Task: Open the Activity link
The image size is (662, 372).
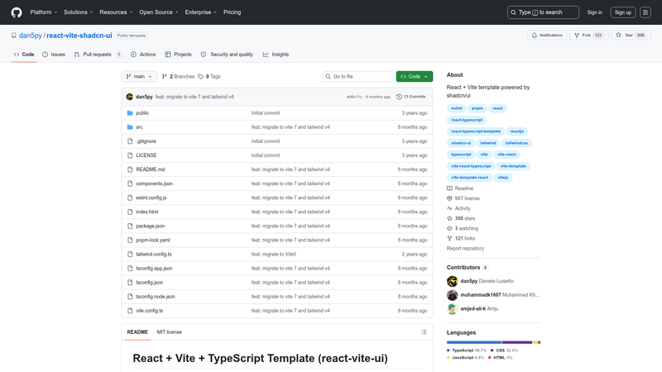Action: coord(458,208)
